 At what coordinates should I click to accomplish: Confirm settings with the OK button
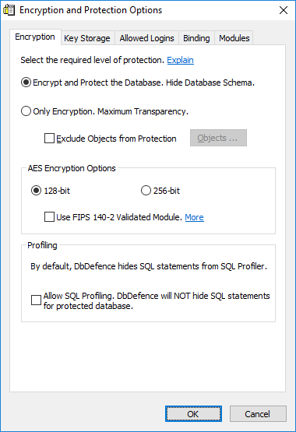click(x=193, y=414)
